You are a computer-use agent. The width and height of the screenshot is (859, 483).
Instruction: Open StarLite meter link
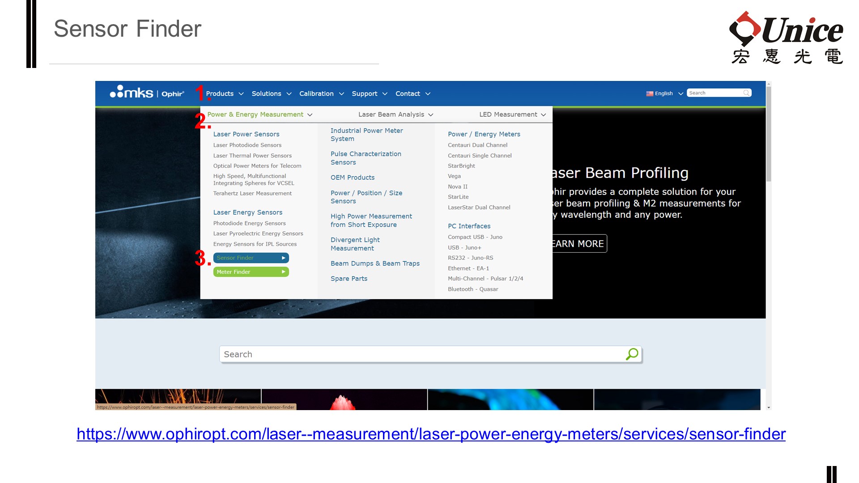click(x=458, y=197)
